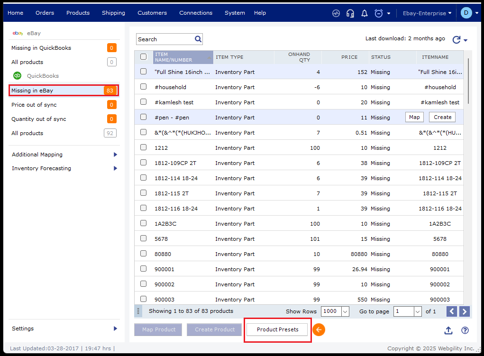Open the headset support icon
484x356 pixels.
click(350, 13)
